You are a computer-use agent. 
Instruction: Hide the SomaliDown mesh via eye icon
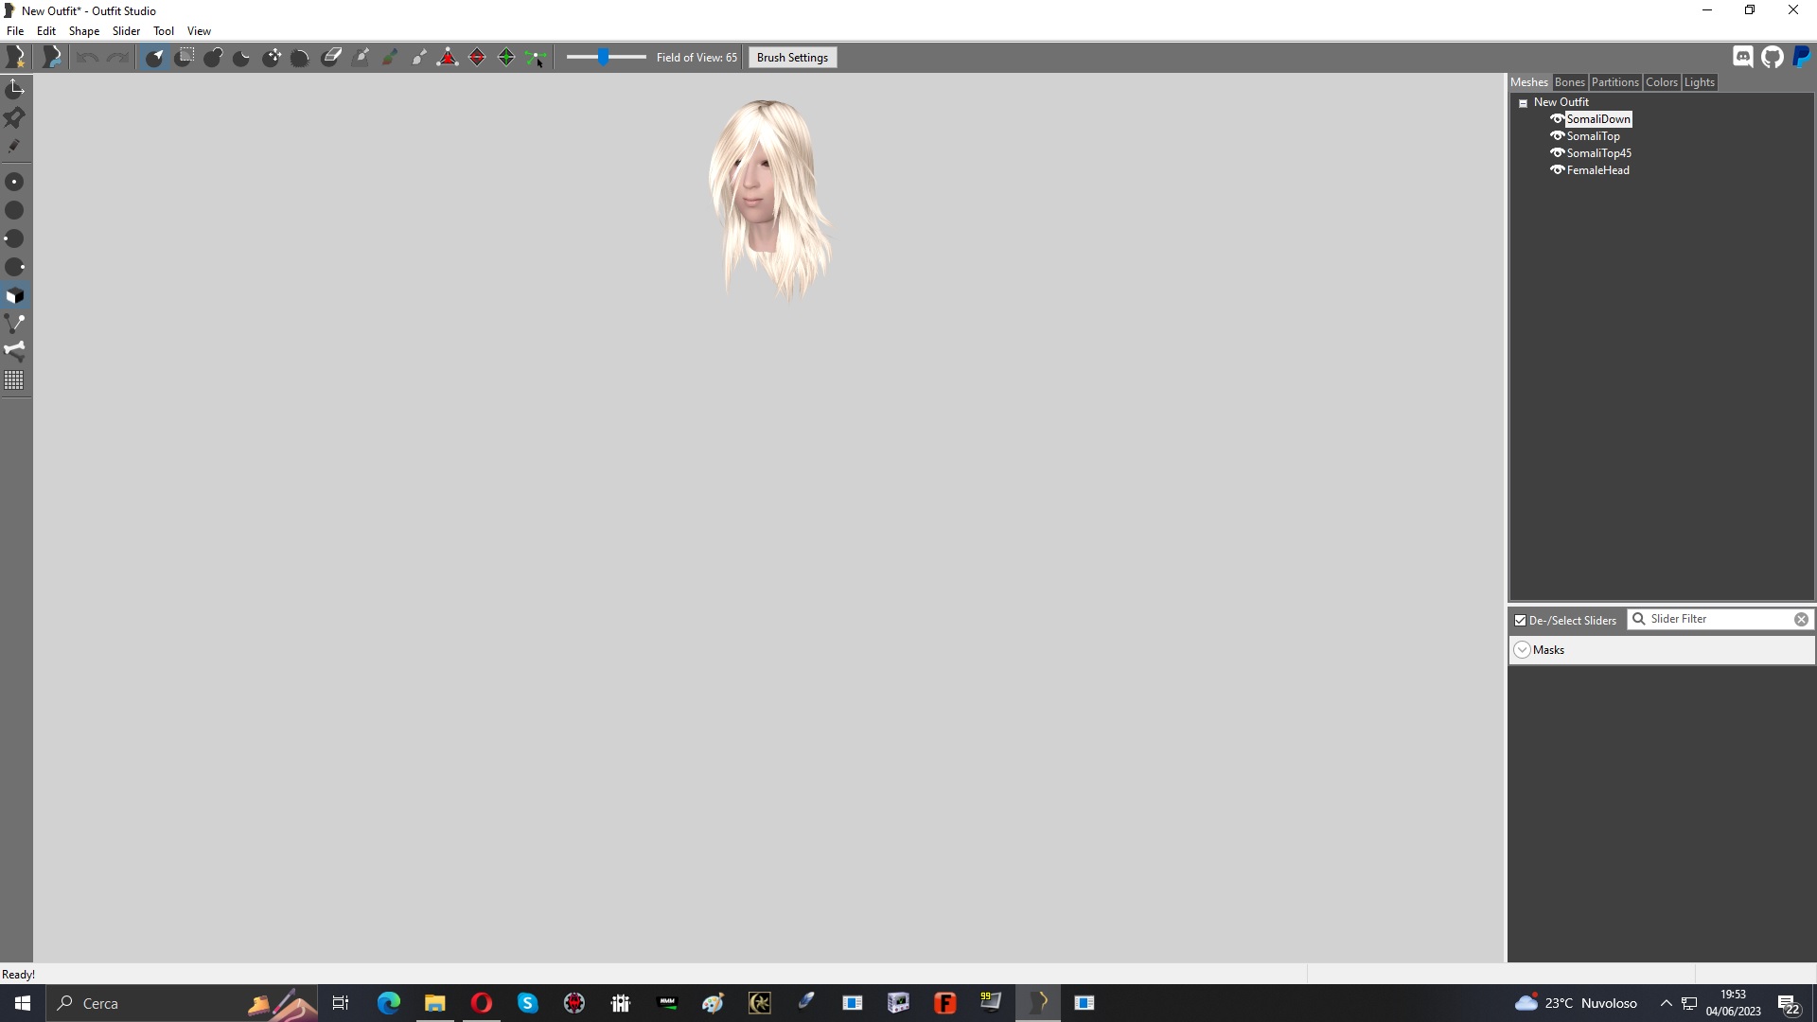click(x=1557, y=119)
